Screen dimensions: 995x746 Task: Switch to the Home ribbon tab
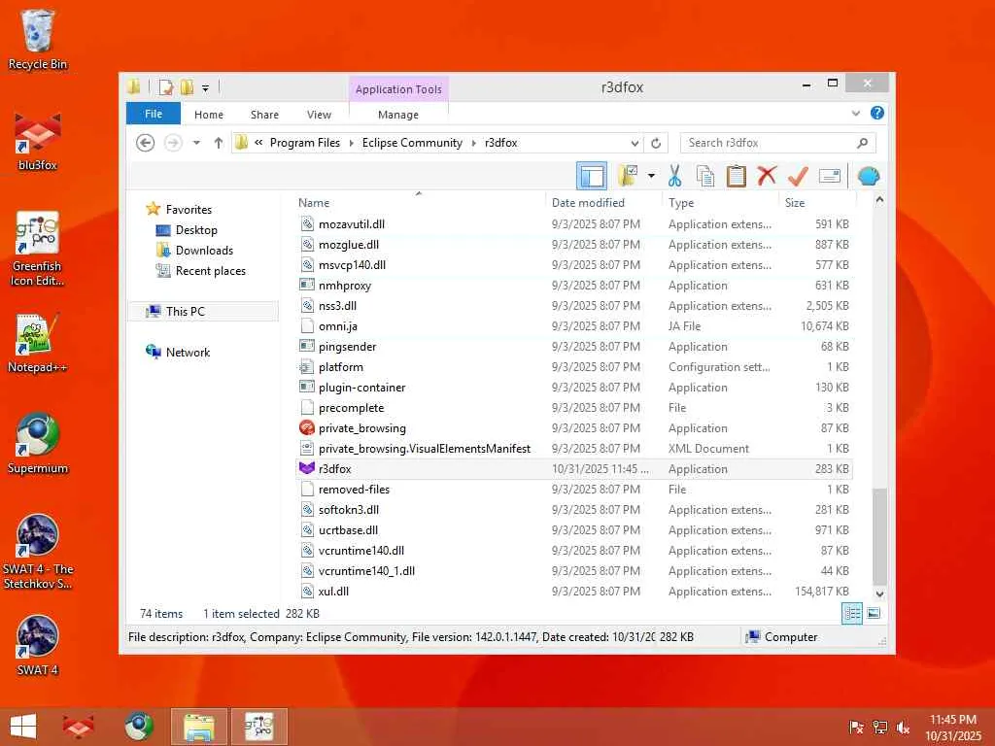(x=209, y=115)
